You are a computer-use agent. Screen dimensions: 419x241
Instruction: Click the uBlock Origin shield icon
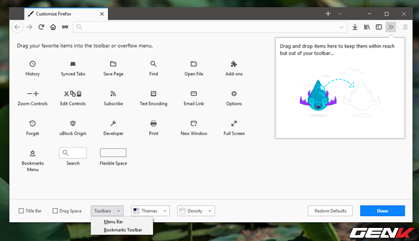[73, 123]
